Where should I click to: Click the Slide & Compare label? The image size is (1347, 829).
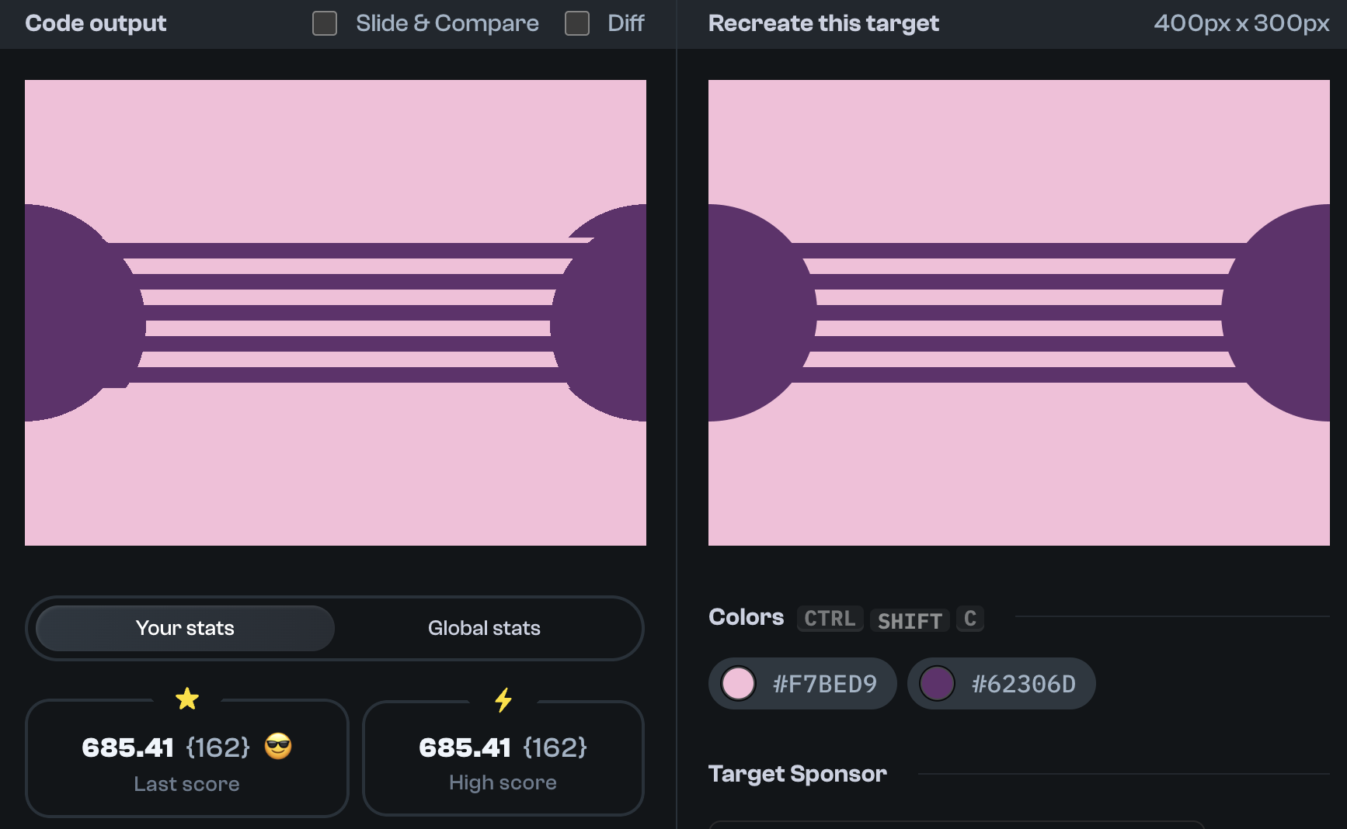point(447,23)
